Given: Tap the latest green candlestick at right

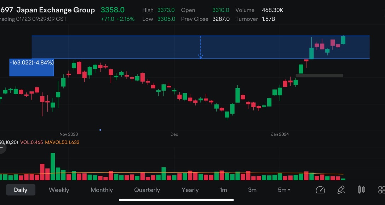Looking at the screenshot, I should click(343, 40).
